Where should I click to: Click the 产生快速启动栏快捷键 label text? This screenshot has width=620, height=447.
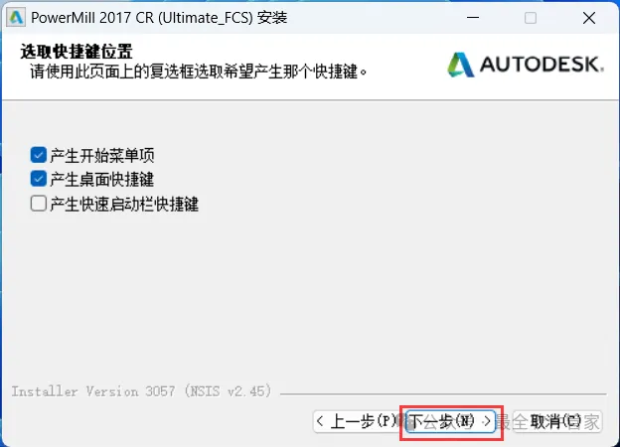[x=124, y=204]
